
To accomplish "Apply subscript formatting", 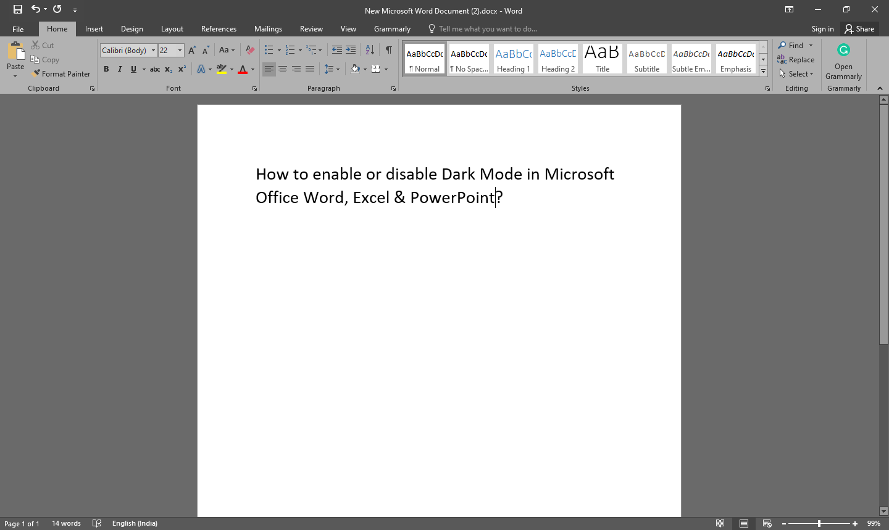I will 169,69.
